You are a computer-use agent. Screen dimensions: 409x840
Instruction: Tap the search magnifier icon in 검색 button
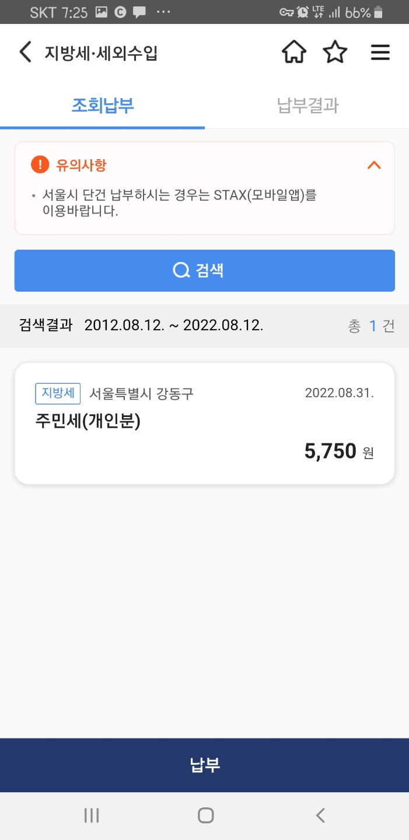(180, 270)
